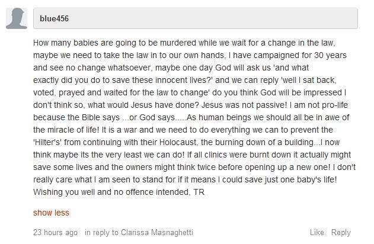Reply to blue456's comment
Image resolution: width=374 pixels, height=244 pixels.
click(341, 232)
